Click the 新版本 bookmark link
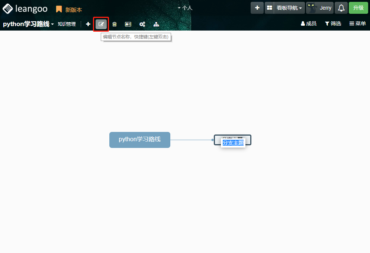 [x=70, y=10]
